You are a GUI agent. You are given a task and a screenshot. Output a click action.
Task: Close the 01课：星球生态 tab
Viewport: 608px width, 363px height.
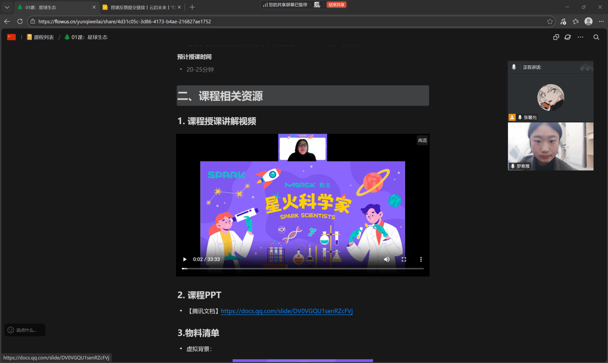click(x=94, y=7)
